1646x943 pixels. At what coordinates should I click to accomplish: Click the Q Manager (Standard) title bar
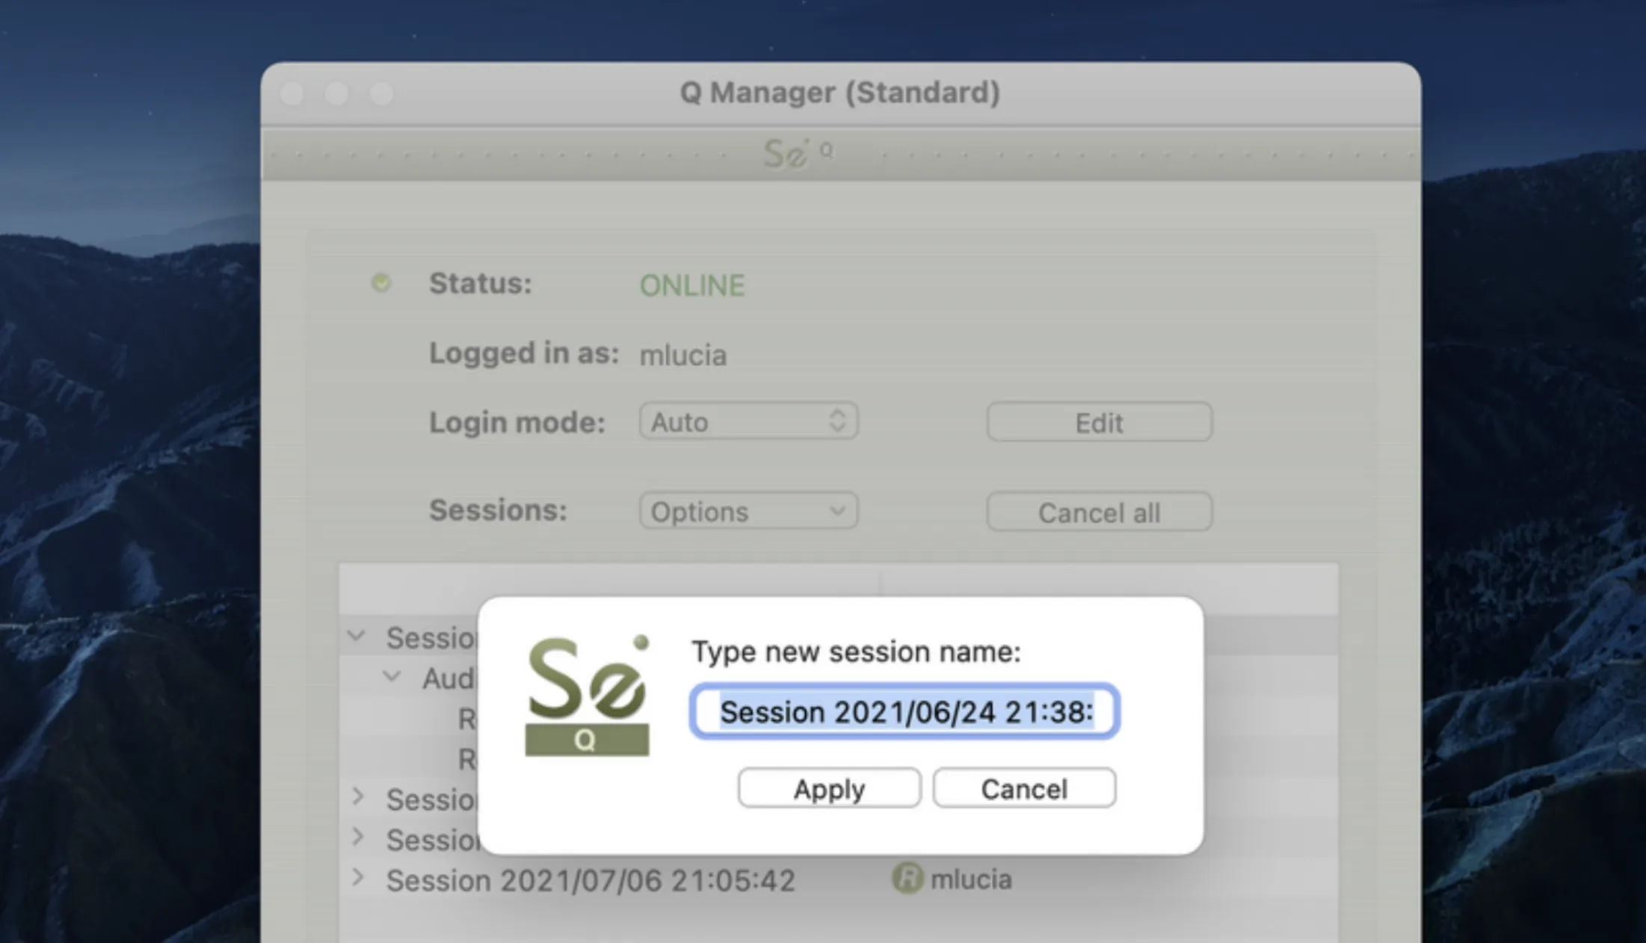click(x=840, y=93)
